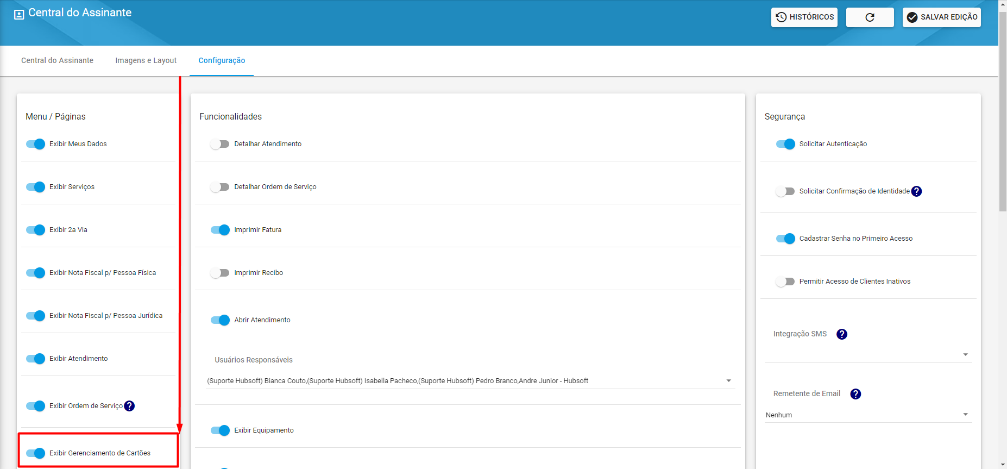Toggle Exibir Gerenciamento de Cartões off
1007x469 pixels.
(x=36, y=453)
